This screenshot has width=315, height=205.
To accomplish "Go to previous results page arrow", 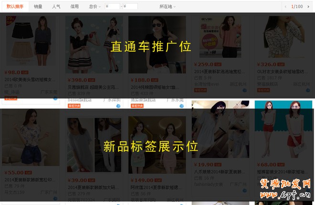I will coord(286,6).
